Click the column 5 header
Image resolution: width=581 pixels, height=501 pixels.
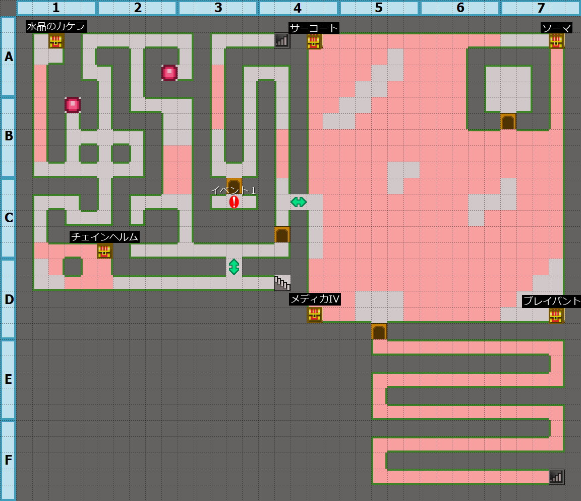[x=379, y=8]
